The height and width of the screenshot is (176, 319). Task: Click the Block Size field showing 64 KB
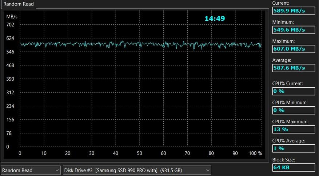click(293, 167)
